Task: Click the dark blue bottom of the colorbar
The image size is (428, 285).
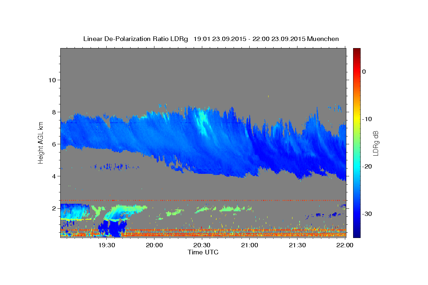Action: point(357,233)
